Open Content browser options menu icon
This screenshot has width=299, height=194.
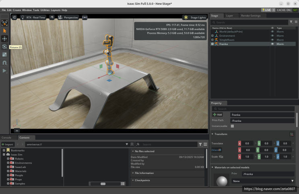205,145
